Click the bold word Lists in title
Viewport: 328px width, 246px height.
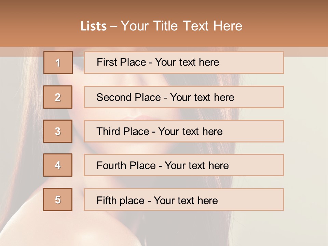tap(94, 26)
